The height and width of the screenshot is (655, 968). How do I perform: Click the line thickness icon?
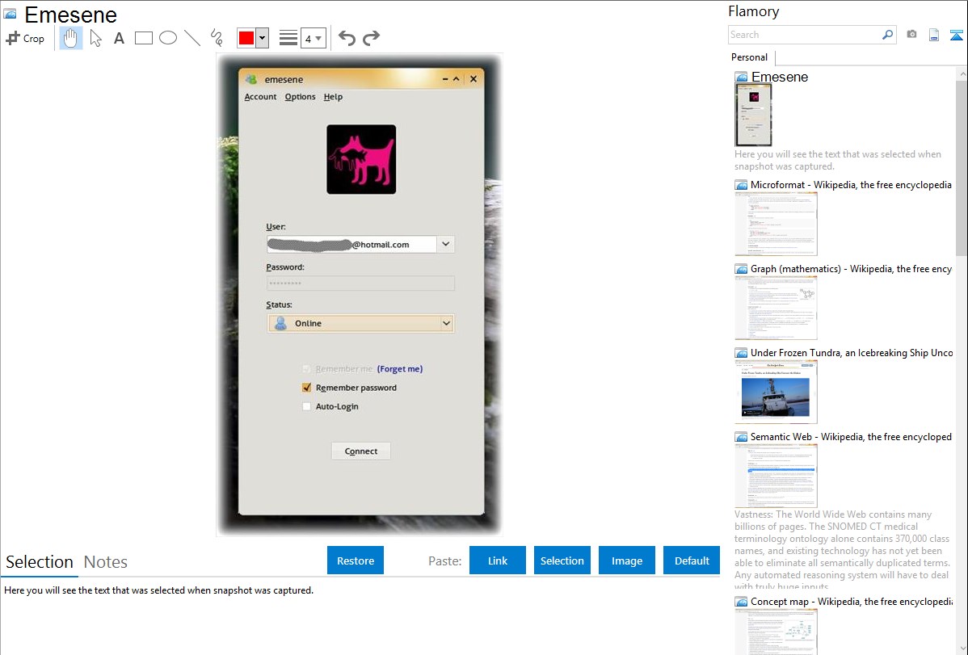288,38
